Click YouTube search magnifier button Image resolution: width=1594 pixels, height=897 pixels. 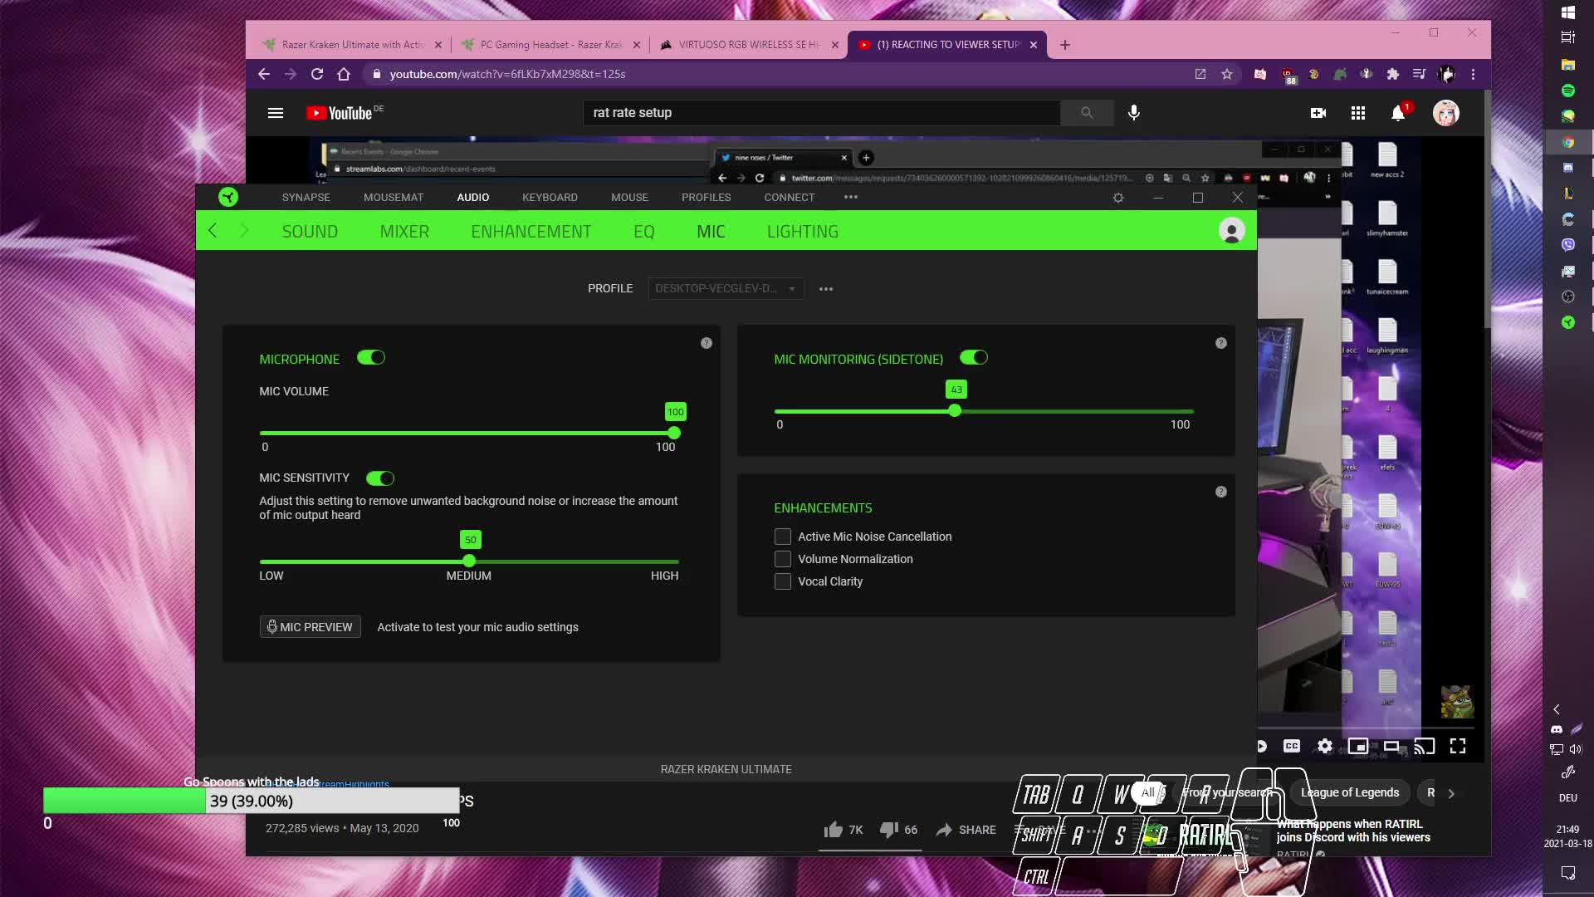click(1087, 113)
